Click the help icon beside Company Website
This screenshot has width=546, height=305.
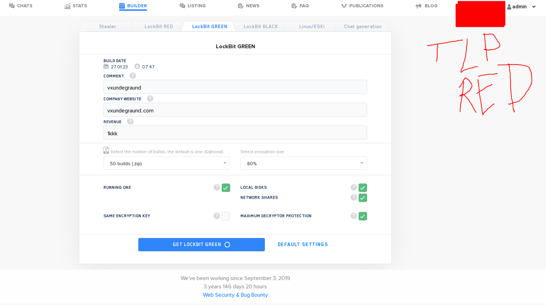click(150, 98)
